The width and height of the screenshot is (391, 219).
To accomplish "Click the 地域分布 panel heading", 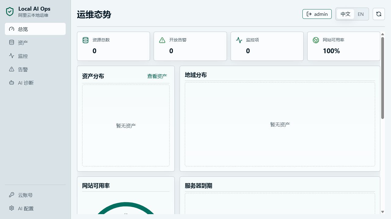I will pos(196,75).
